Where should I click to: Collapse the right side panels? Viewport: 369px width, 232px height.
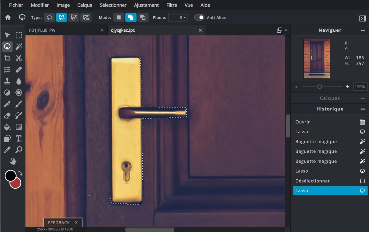363,18
